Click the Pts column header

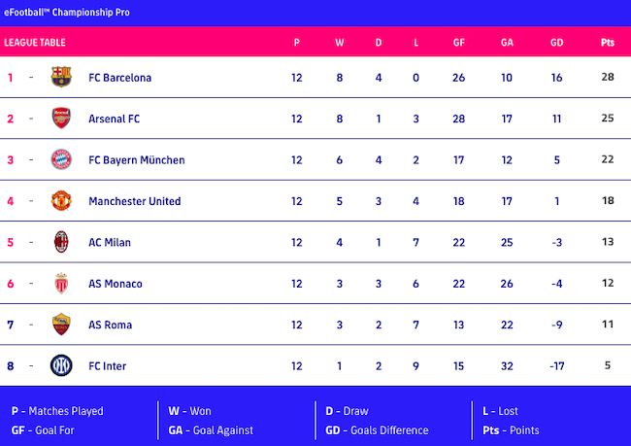coord(608,43)
